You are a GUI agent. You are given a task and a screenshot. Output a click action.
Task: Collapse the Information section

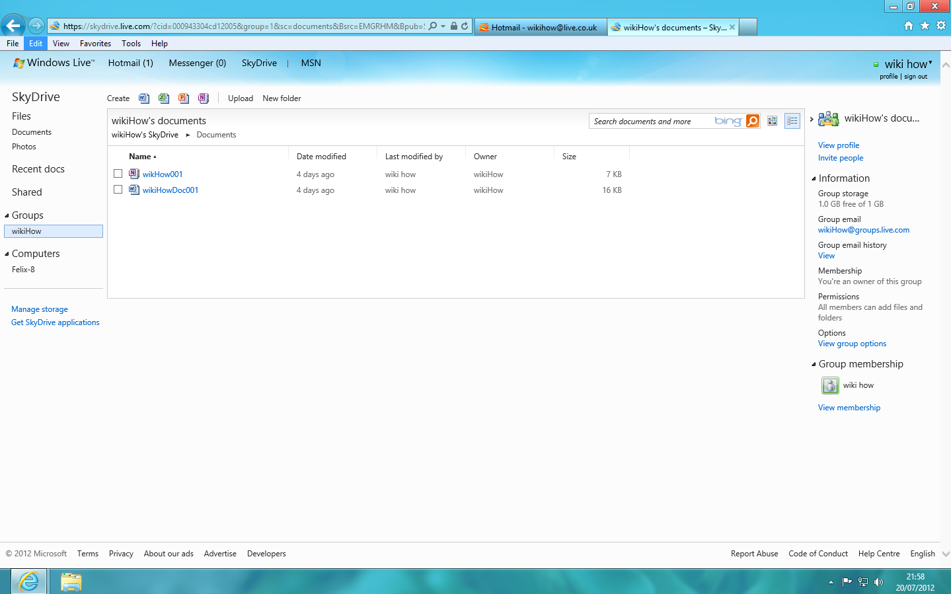coord(814,178)
